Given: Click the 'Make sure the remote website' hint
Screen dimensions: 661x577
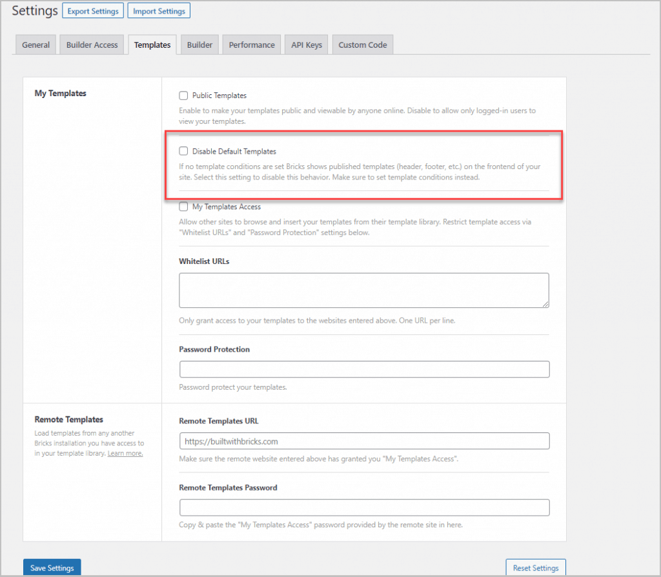Looking at the screenshot, I should tap(319, 458).
